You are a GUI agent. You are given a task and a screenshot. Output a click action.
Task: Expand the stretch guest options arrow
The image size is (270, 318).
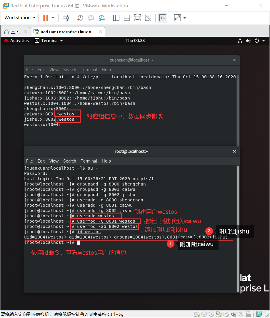[185, 18]
